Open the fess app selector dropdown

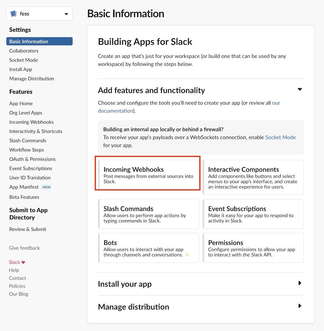[x=39, y=14]
